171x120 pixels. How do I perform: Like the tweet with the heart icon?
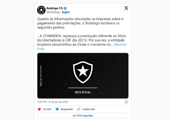39,109
